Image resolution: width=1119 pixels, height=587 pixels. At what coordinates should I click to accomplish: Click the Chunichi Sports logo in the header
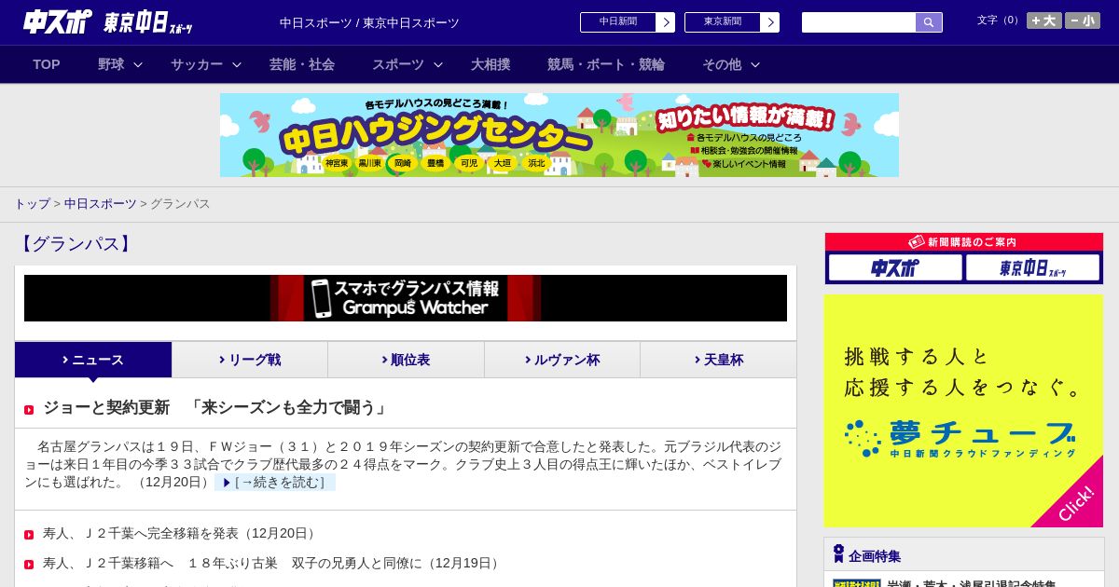(x=58, y=21)
